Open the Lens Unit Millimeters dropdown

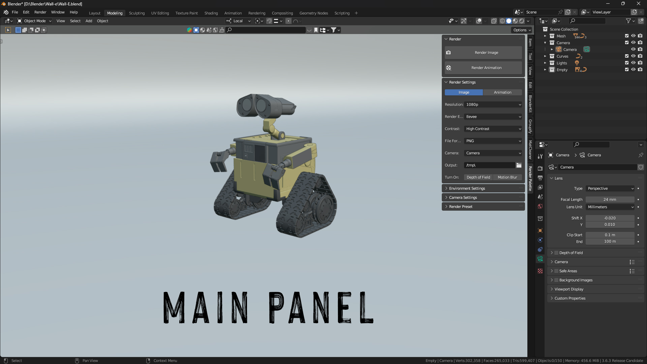(x=610, y=207)
